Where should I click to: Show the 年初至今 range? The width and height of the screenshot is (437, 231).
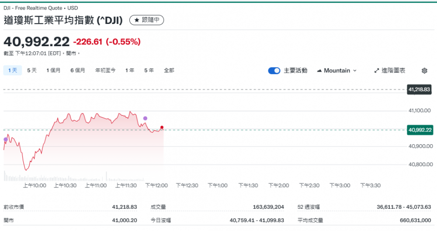click(x=105, y=70)
